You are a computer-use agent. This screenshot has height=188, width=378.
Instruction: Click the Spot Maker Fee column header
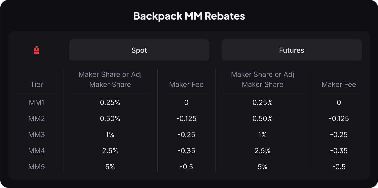[186, 84]
